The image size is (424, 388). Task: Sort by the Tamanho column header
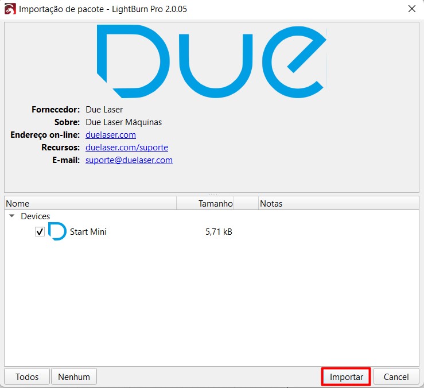(x=205, y=203)
